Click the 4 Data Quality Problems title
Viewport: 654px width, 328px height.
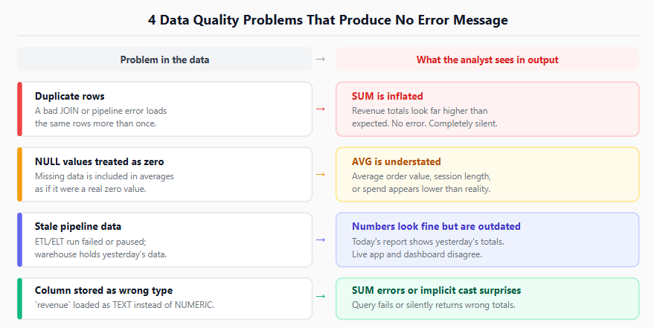pos(328,19)
